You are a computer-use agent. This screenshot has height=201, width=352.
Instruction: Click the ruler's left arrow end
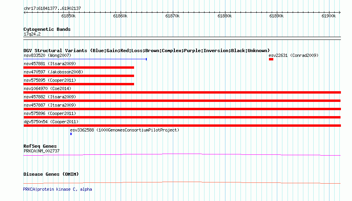click(x=25, y=12)
